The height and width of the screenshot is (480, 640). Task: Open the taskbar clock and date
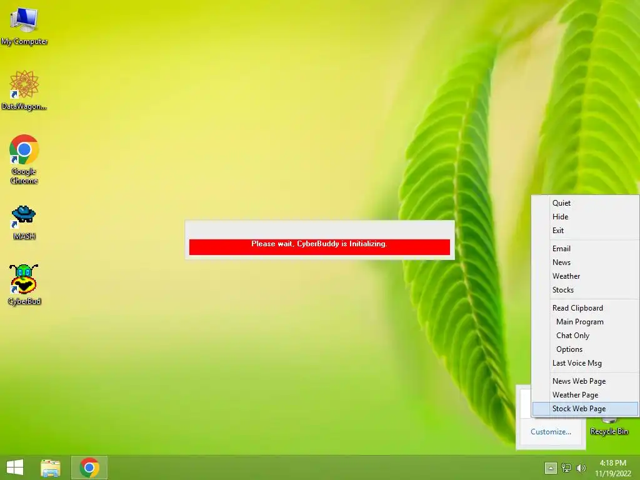click(612, 468)
